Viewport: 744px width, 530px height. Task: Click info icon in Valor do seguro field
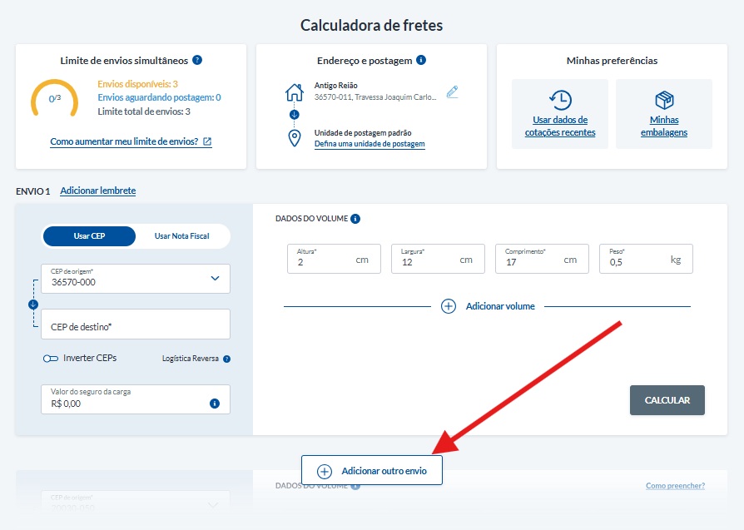tap(215, 404)
